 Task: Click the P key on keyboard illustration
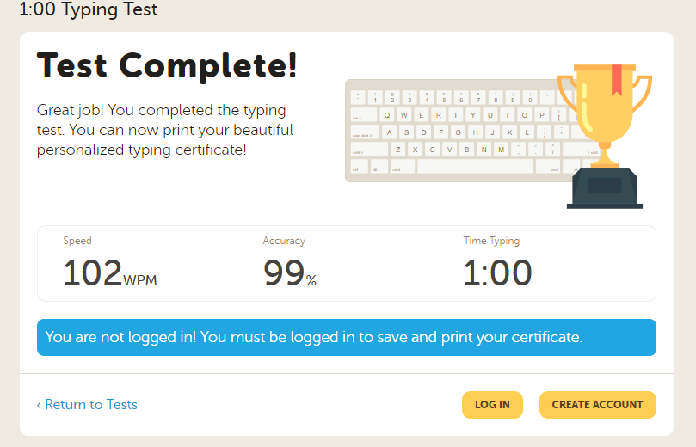(x=542, y=115)
